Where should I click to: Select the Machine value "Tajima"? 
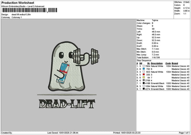[155, 20]
